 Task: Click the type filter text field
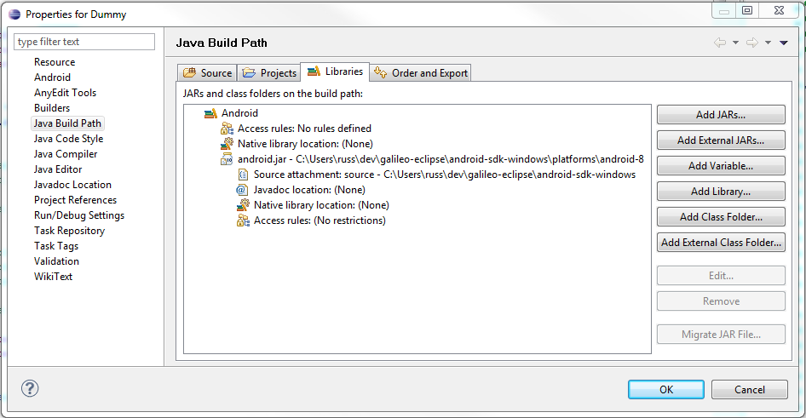tap(84, 42)
